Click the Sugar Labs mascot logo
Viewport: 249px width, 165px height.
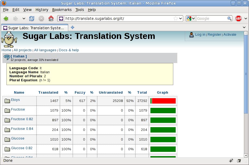coord(9,39)
